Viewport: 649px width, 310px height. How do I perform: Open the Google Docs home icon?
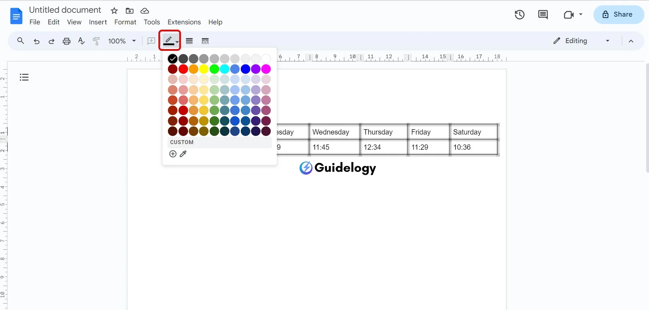(16, 16)
